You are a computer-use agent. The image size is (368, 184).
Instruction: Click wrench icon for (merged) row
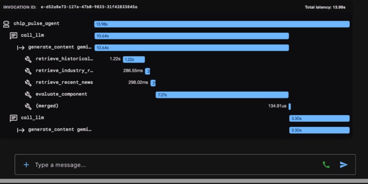28,106
